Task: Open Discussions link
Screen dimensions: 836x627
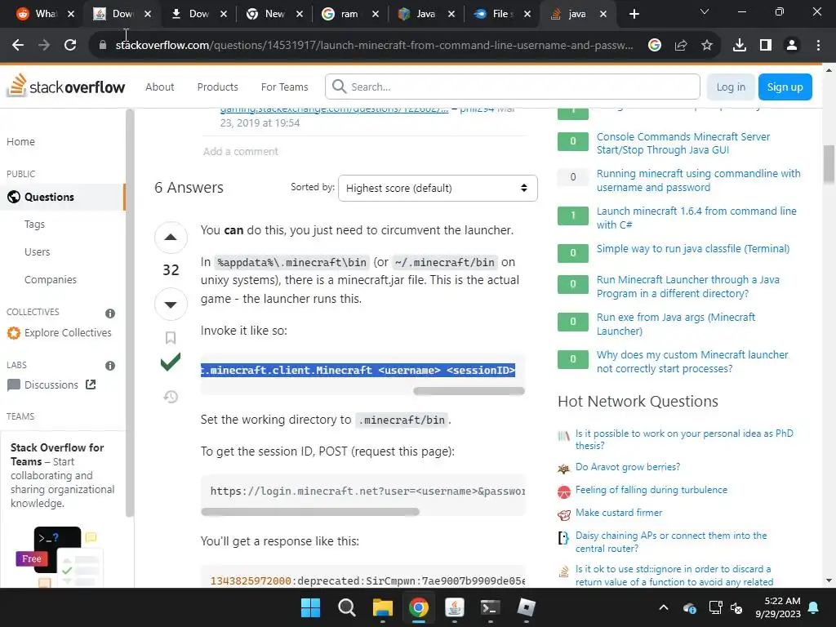Action: pos(51,385)
